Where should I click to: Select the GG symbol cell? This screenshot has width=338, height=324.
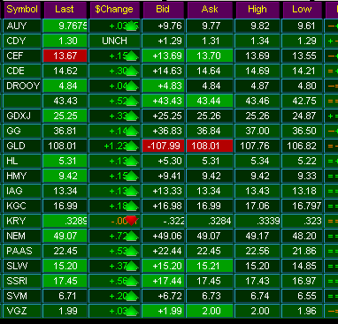coord(22,131)
